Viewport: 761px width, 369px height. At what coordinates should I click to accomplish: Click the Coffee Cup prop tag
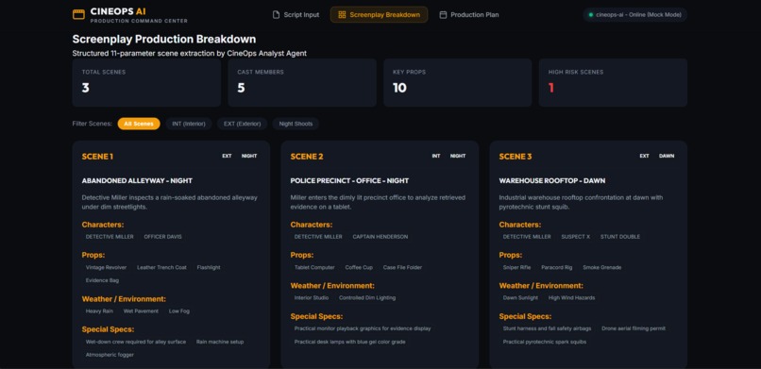pyautogui.click(x=359, y=267)
